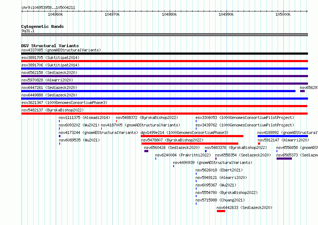This screenshot has width=318, height=225.
Task: Click the chr9:104953958..105004211 coordinates text
Action: click(x=48, y=7)
